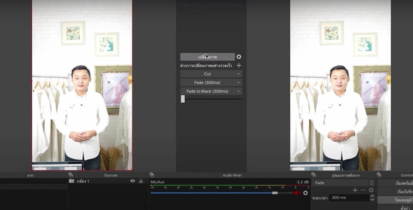Hide กล้อง 1 source with eye icon
This screenshot has height=210, width=413.
click(x=133, y=181)
